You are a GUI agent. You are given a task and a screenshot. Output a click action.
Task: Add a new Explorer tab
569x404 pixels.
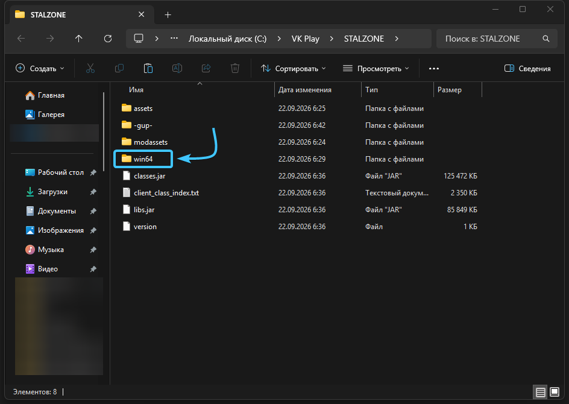168,15
